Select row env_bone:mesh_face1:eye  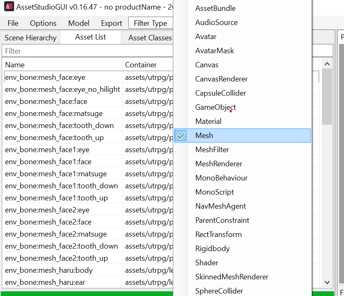tap(88, 150)
